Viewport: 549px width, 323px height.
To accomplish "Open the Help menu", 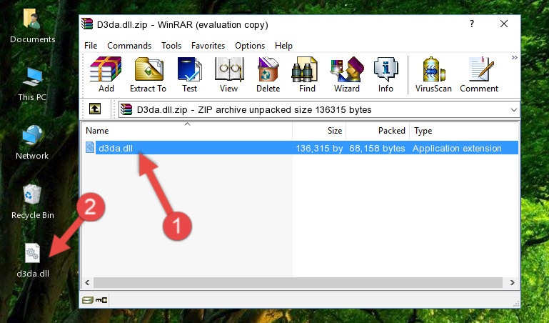I will [x=283, y=46].
